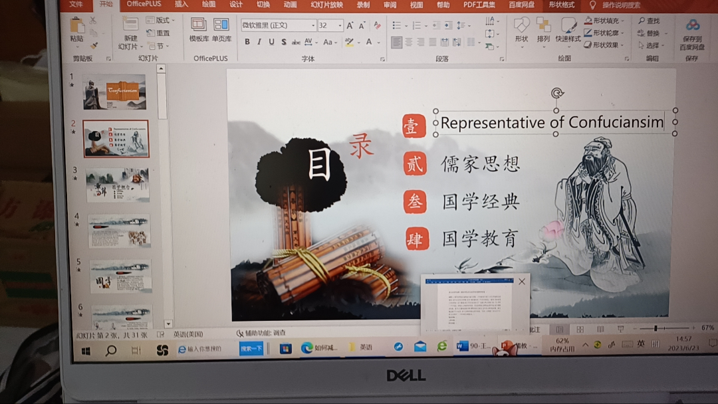Select slide 3 thumbnail in slide panel
This screenshot has height=404, width=718.
118,185
